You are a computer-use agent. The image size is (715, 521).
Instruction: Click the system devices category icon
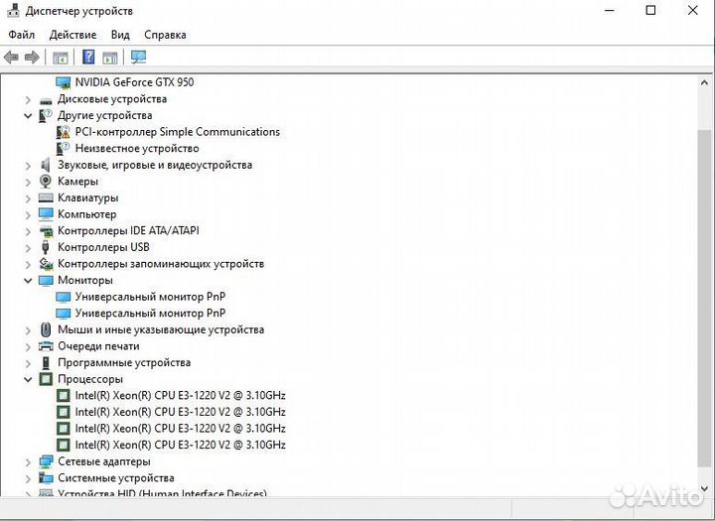tap(46, 478)
